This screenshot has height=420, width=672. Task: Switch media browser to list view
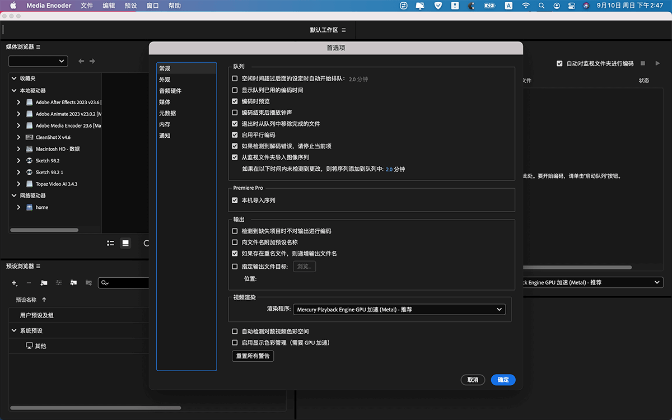[110, 243]
